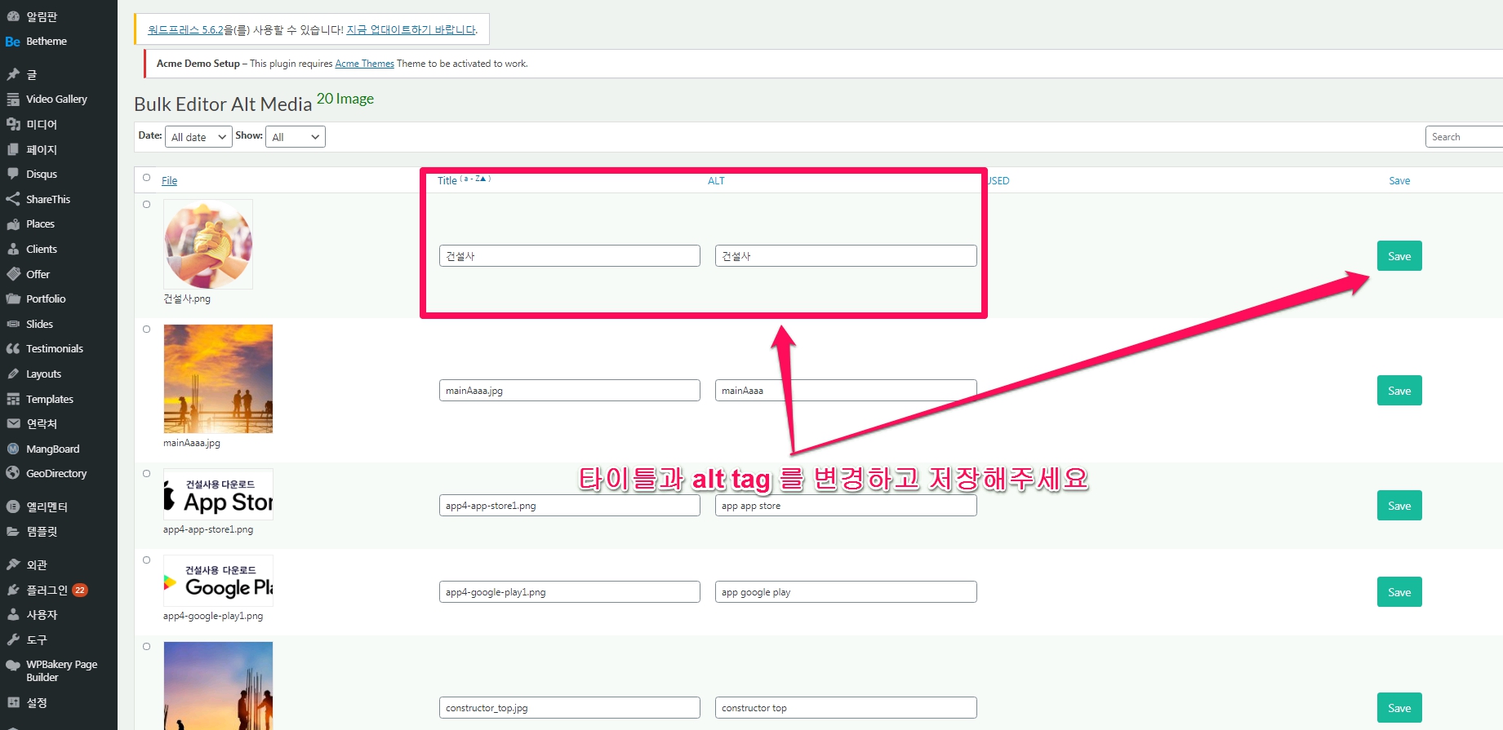This screenshot has height=730, width=1503.
Task: Select the radio button for mainAaaa.jpg row
Action: coord(147,330)
